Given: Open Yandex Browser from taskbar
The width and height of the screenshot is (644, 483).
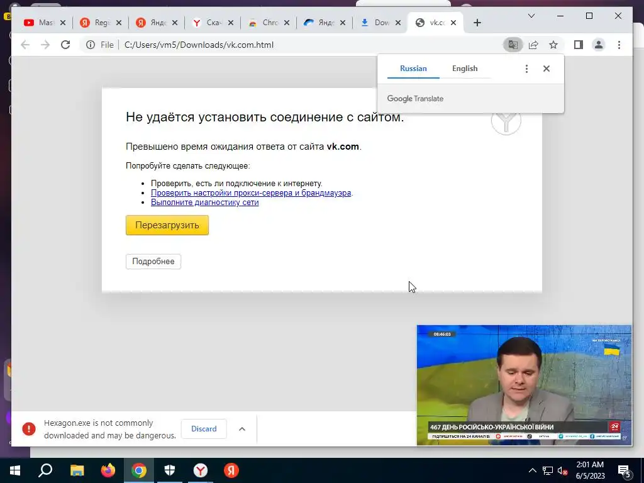Looking at the screenshot, I should coord(201,470).
